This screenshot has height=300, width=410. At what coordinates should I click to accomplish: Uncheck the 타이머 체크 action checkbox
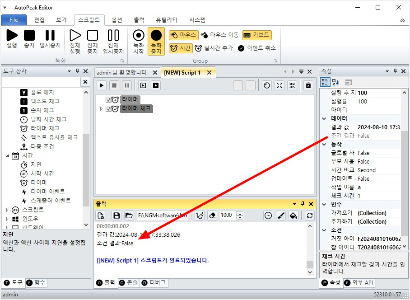(108, 108)
